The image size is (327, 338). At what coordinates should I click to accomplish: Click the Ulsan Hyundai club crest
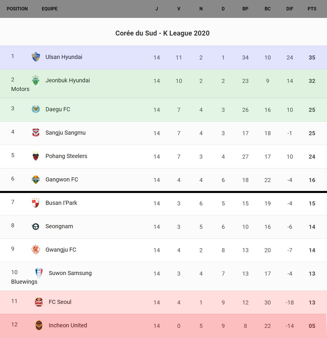(36, 57)
